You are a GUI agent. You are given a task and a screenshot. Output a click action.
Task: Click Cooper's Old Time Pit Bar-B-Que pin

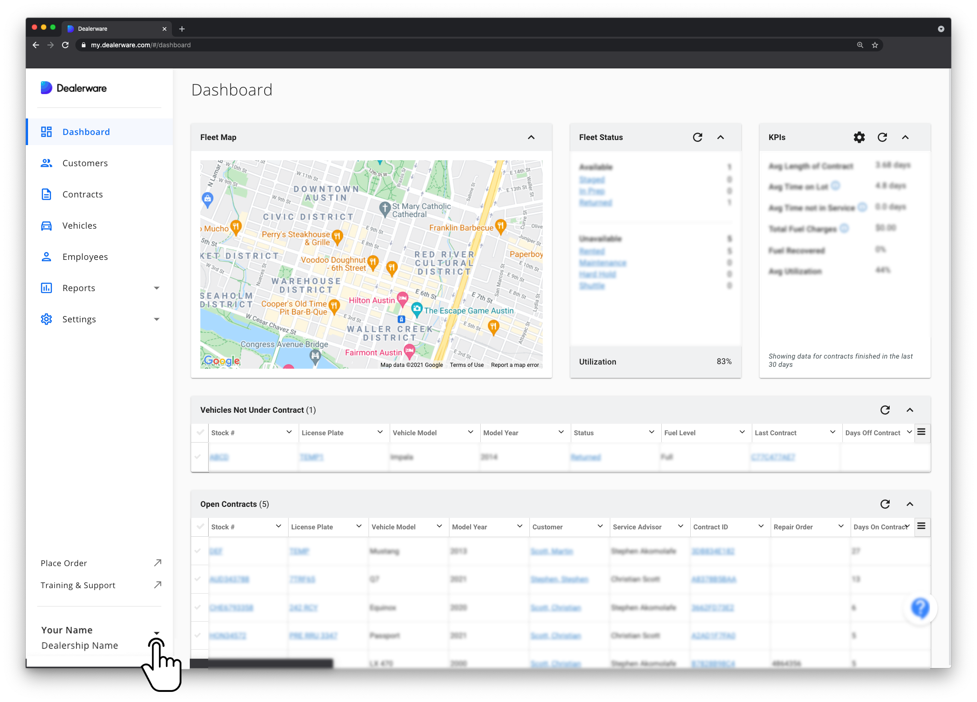(x=334, y=306)
